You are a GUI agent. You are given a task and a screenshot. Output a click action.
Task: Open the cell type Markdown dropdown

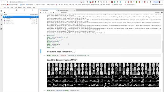click(64, 13)
